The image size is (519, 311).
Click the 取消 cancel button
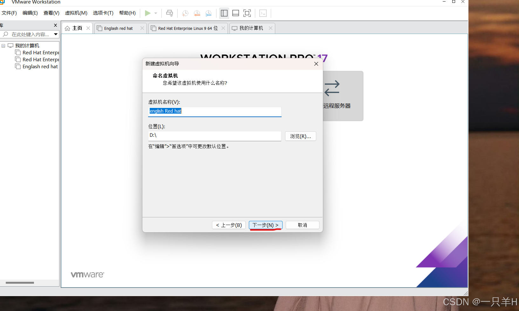pos(303,225)
